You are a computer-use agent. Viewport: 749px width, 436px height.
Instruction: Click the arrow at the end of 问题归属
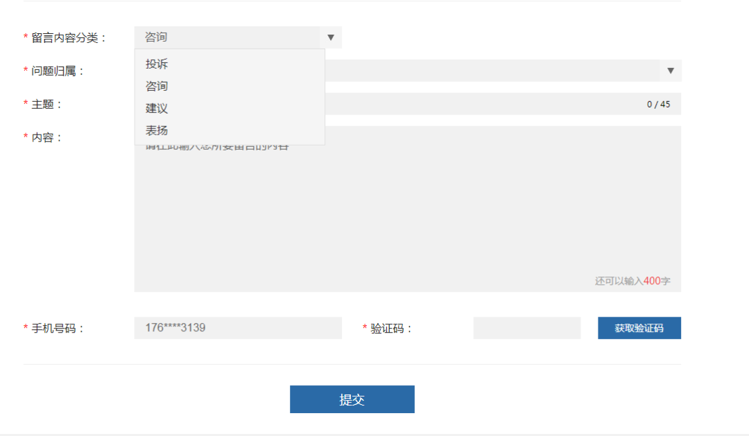click(x=670, y=71)
